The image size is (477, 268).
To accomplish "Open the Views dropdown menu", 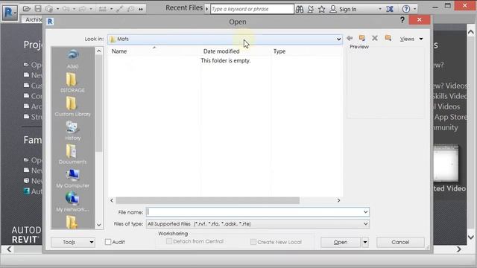I will pyautogui.click(x=411, y=39).
